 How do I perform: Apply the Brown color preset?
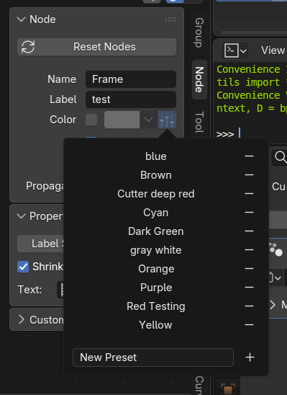[156, 175]
